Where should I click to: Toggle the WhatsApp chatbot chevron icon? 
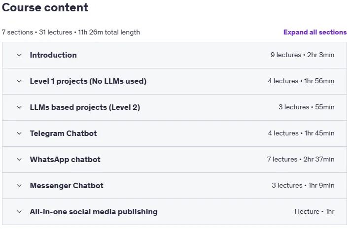pos(19,160)
